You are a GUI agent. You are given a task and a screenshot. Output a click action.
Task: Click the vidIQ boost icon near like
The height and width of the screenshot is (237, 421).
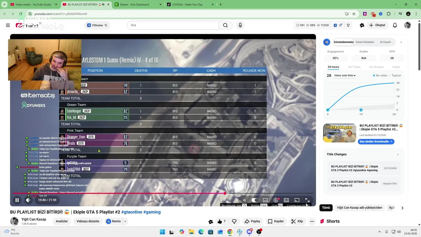coord(211,222)
